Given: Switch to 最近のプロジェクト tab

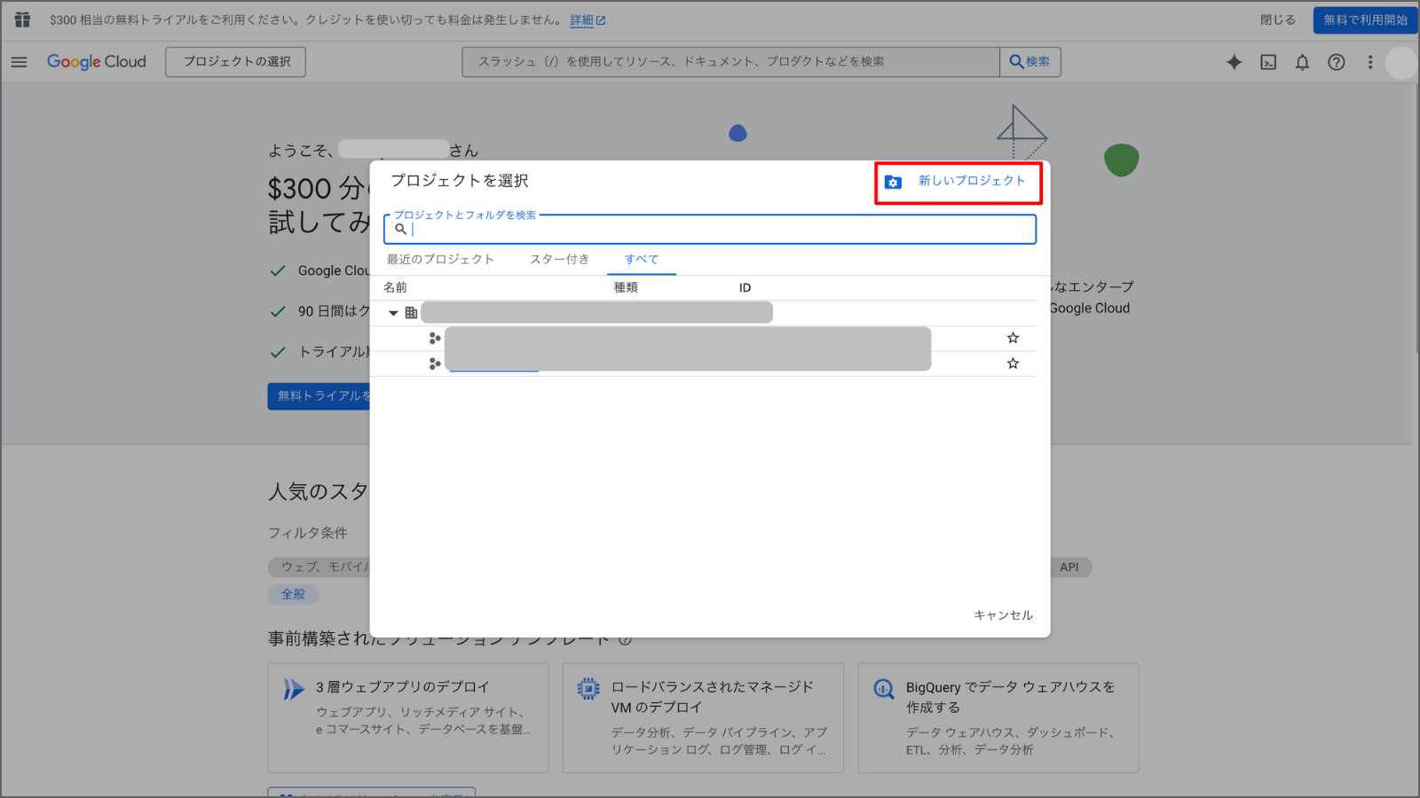Looking at the screenshot, I should click(x=440, y=259).
